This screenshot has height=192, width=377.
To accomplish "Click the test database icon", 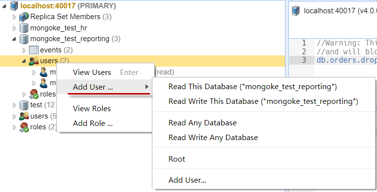I will 24,105.
